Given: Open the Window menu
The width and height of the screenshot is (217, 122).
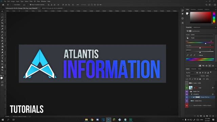Looking at the screenshot, I should [43, 1].
